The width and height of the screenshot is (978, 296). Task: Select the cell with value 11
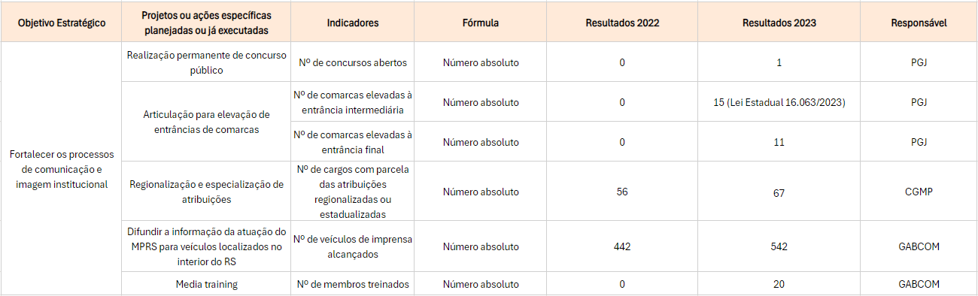point(779,142)
